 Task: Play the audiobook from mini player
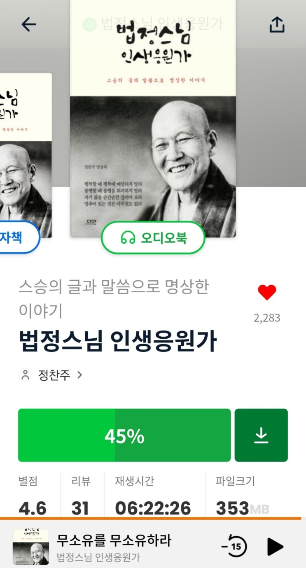point(275,547)
